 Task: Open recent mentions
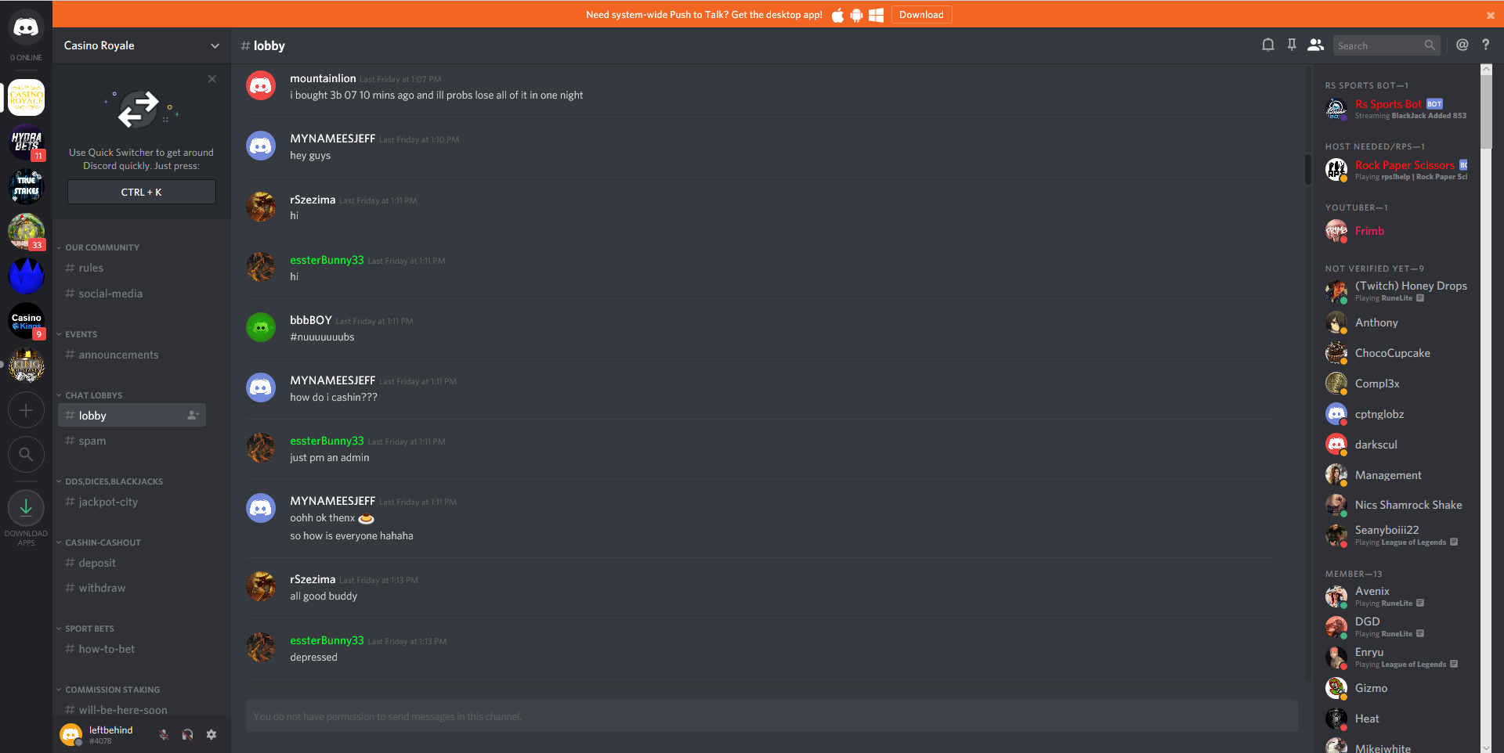1462,45
